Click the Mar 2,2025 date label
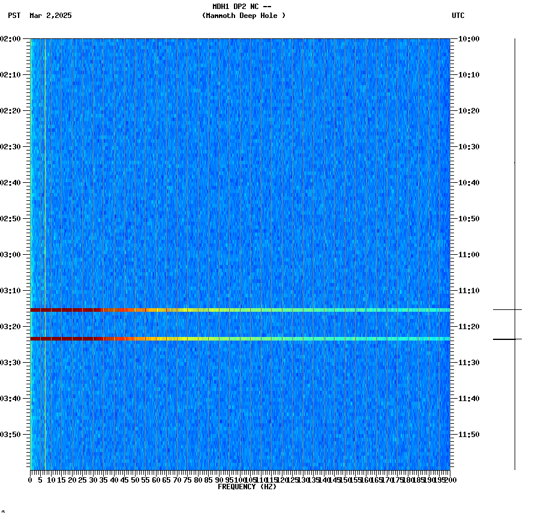541x518 pixels. pyautogui.click(x=50, y=16)
